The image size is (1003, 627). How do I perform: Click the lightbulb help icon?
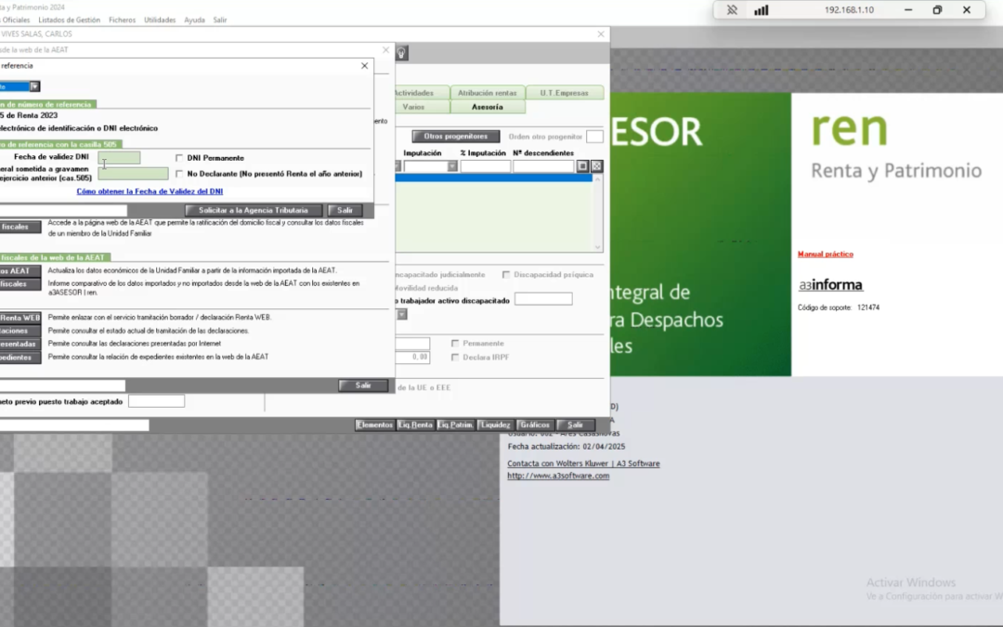[x=401, y=53]
